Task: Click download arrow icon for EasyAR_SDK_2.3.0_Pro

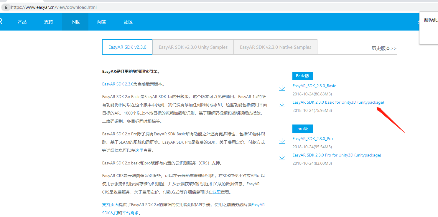Action: [282, 141]
